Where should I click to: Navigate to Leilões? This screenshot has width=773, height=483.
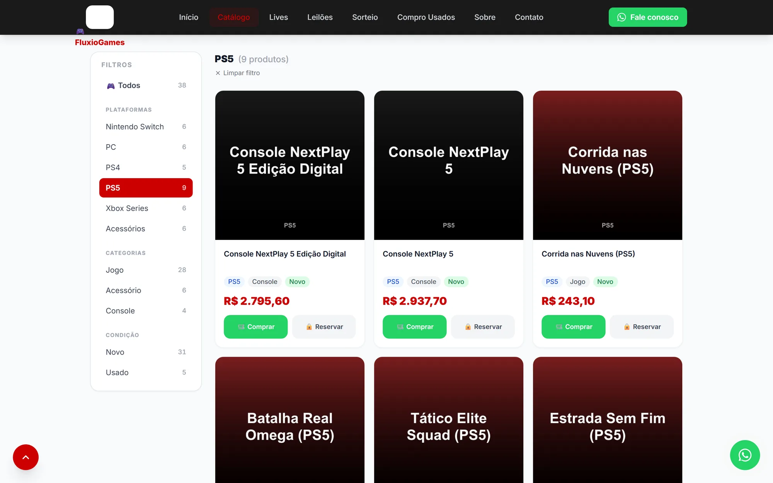320,17
